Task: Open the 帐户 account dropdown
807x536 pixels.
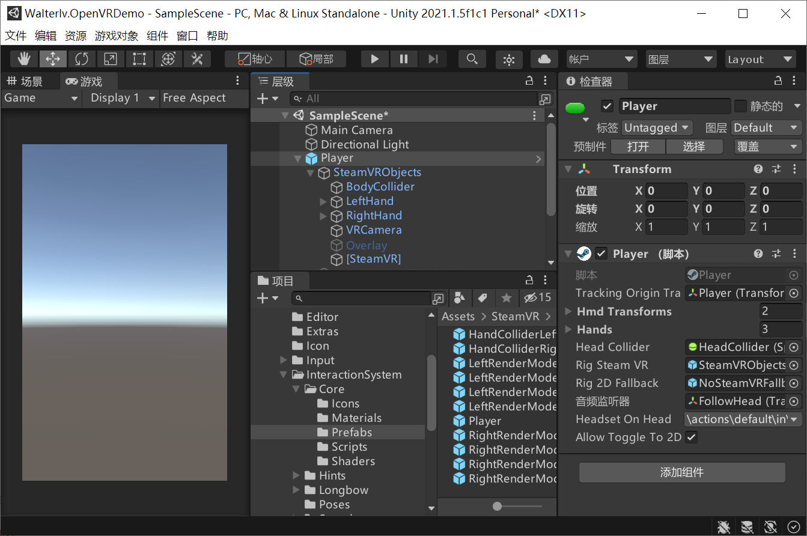Action: click(x=601, y=59)
